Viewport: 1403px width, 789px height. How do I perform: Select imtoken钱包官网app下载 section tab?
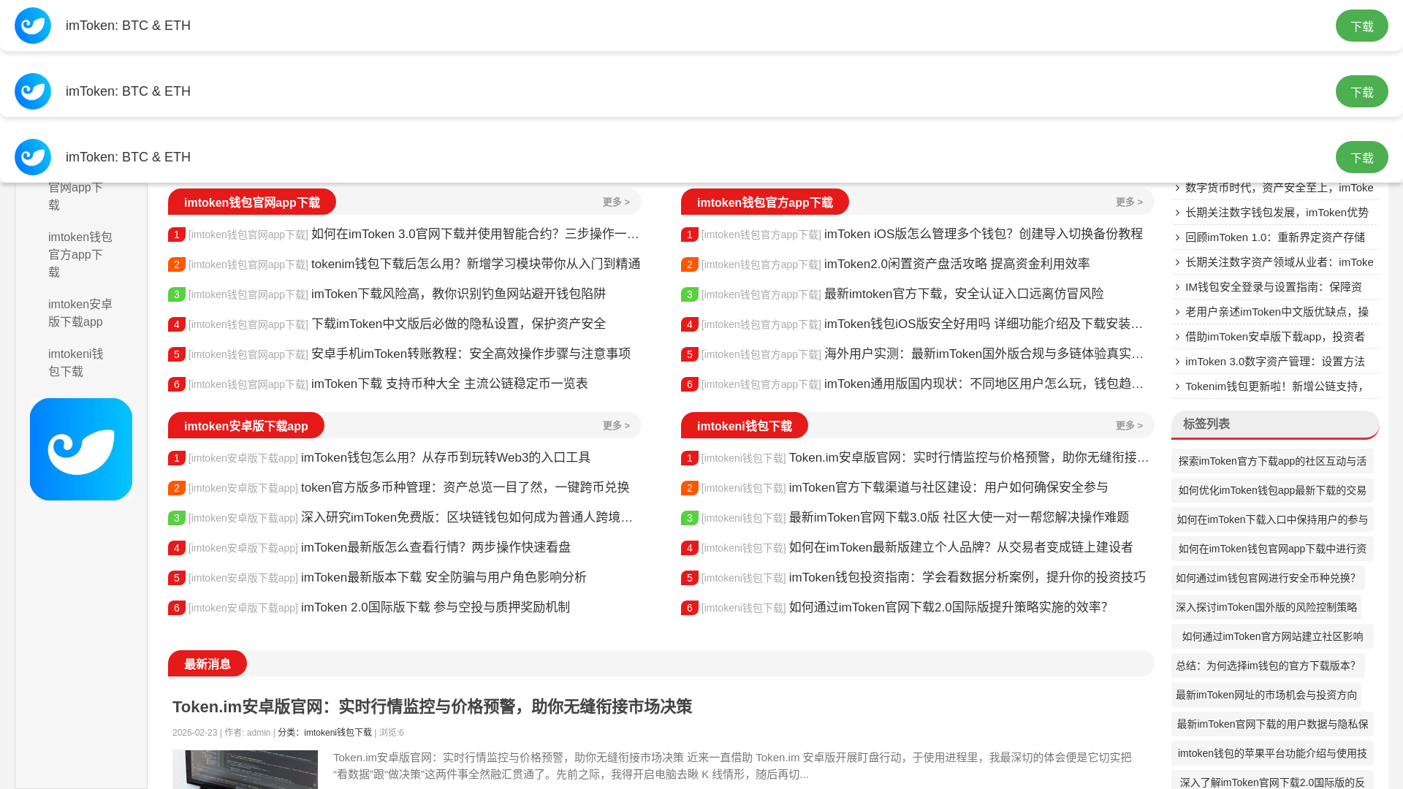tap(252, 202)
